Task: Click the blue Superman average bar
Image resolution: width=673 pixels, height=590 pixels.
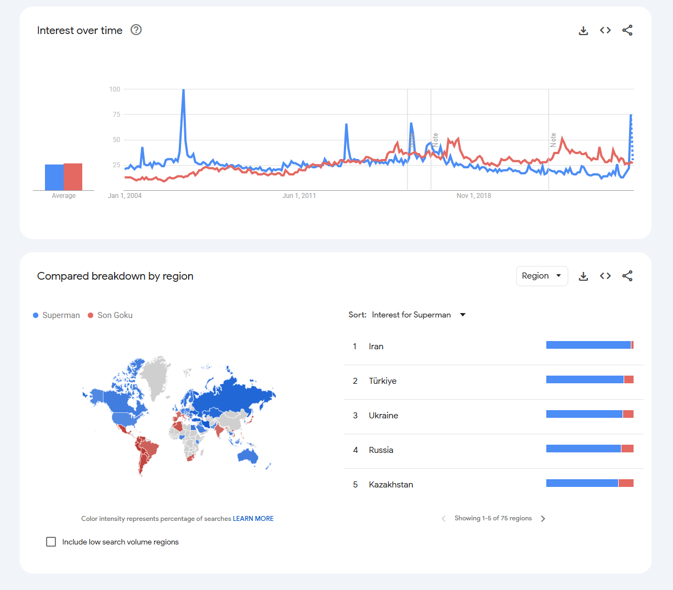Action: pos(54,177)
